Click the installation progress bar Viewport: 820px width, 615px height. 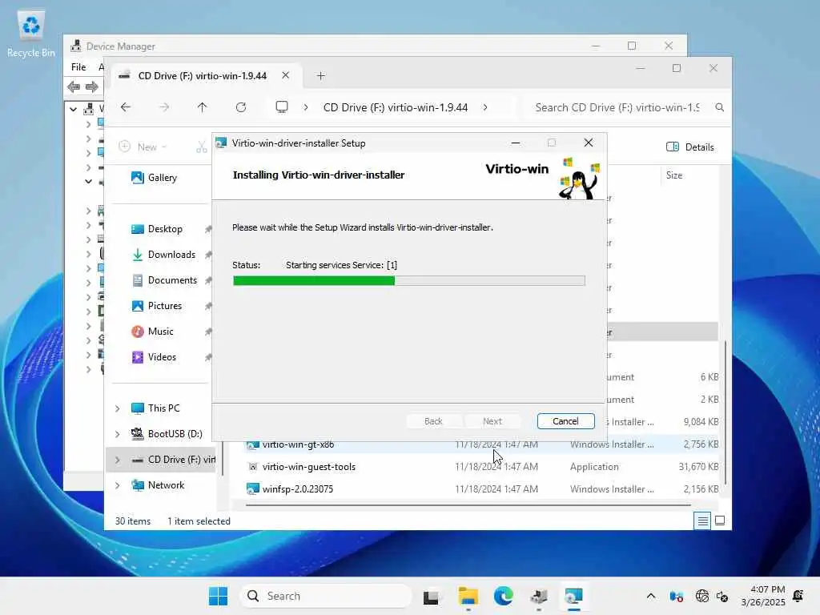point(409,281)
